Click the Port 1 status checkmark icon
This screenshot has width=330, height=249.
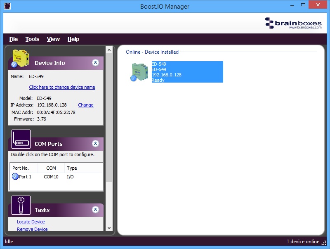click(15, 177)
